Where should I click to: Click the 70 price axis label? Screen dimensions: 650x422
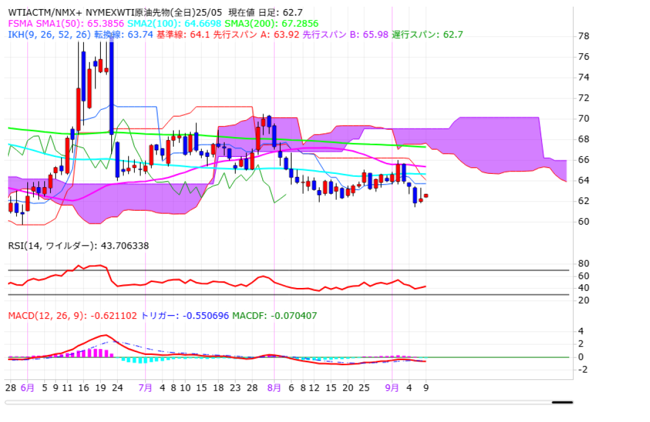point(584,119)
